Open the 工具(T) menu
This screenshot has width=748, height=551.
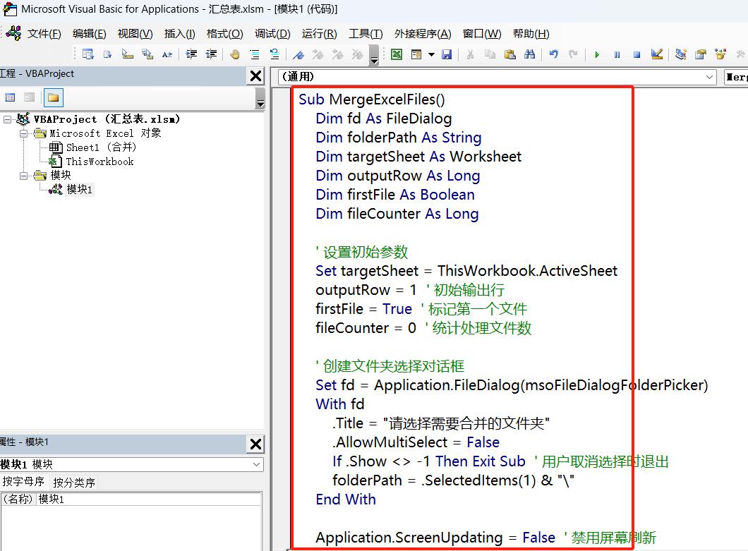366,34
